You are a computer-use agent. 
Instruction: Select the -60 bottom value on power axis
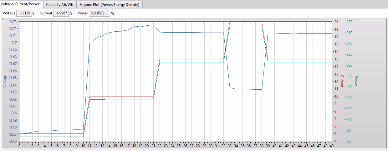tap(348, 141)
